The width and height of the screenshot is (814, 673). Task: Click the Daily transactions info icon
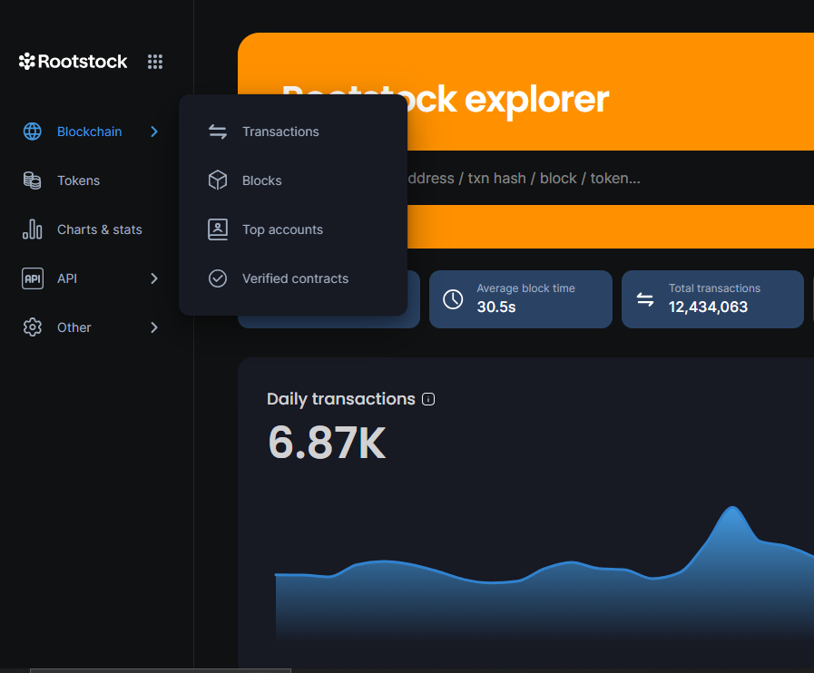tap(429, 399)
